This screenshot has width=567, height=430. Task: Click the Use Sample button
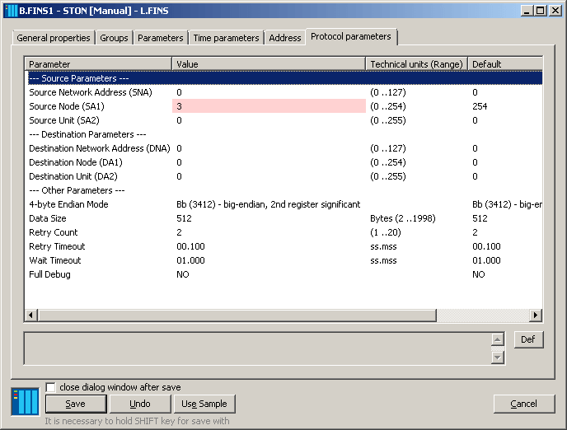click(x=204, y=404)
